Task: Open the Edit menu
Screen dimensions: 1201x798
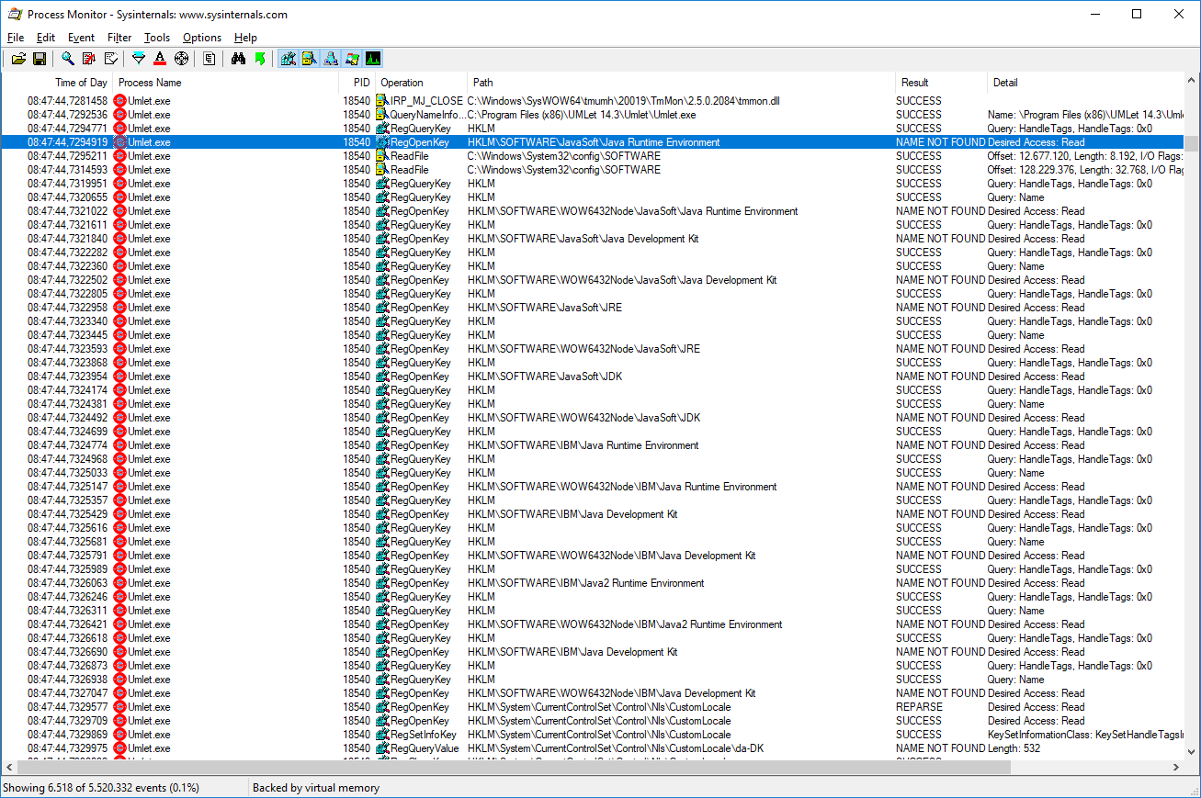Action: tap(46, 38)
